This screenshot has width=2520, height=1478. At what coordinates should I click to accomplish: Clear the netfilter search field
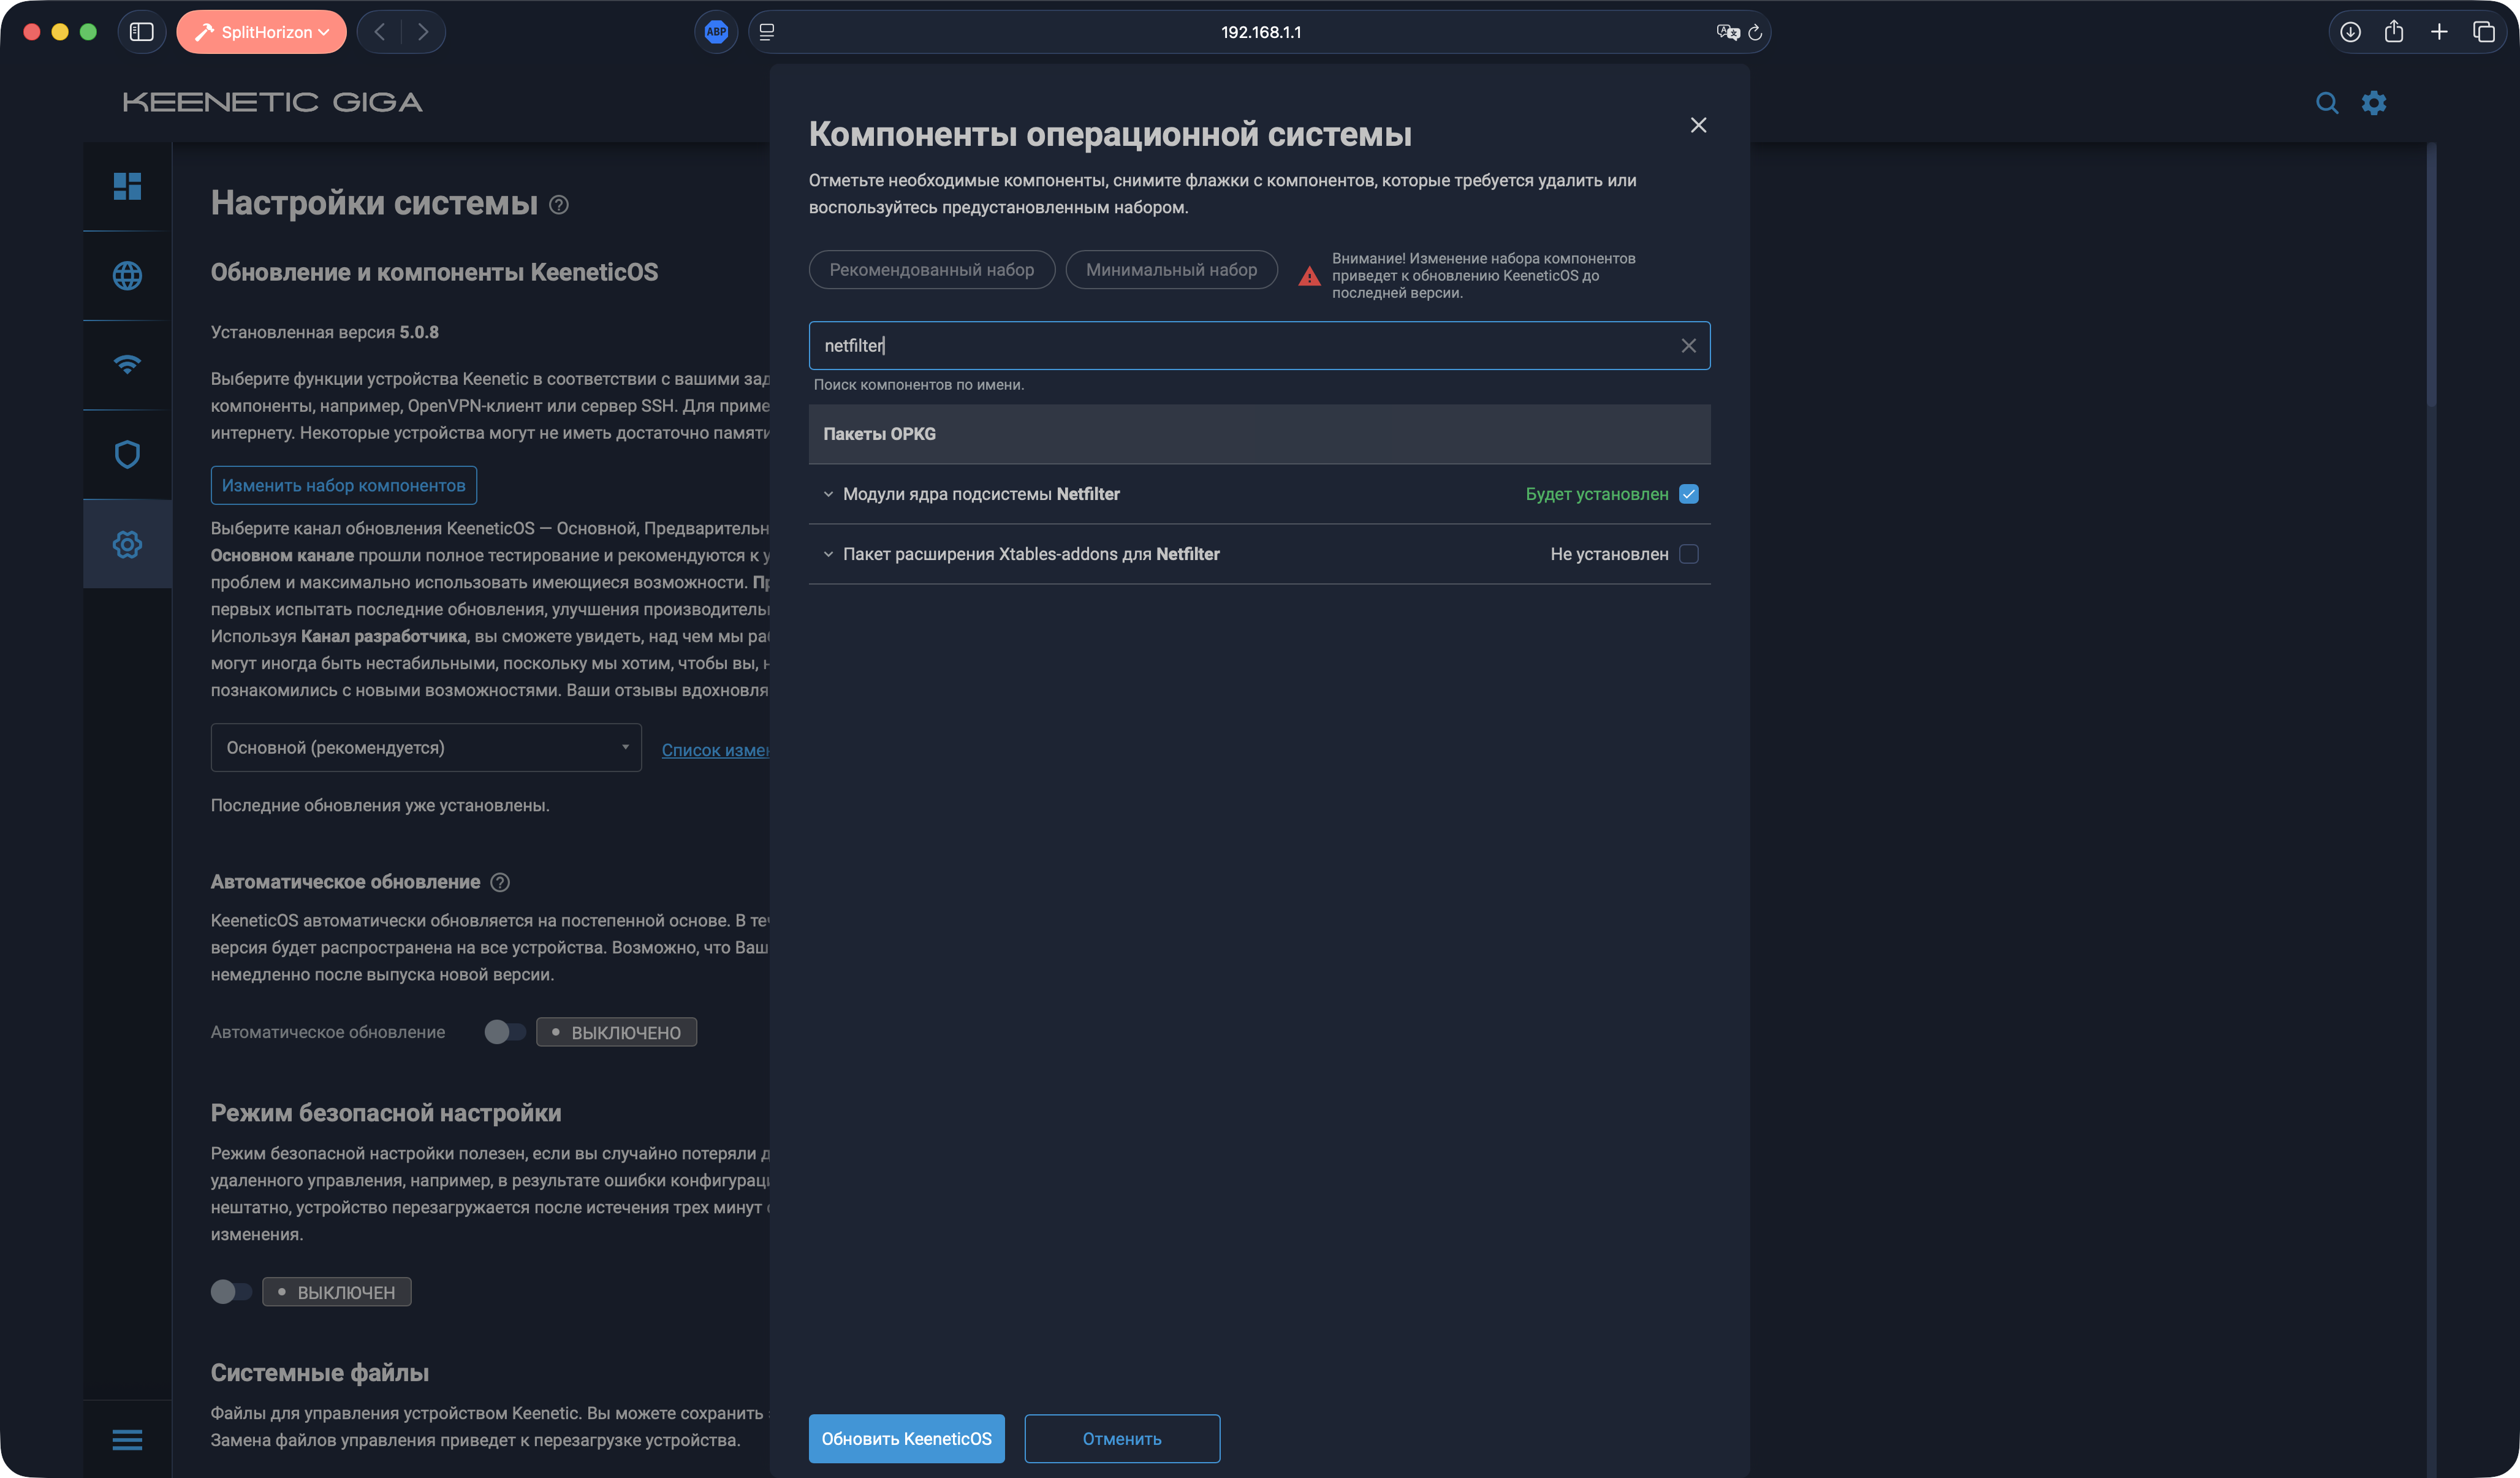[x=1688, y=345]
